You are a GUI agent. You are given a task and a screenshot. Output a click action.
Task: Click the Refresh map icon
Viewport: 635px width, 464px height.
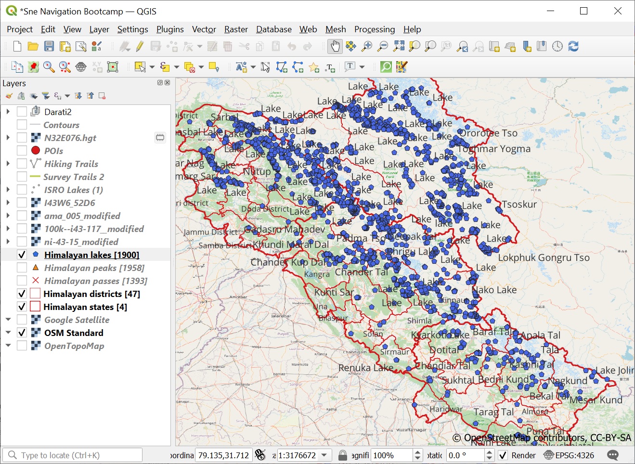coord(573,46)
